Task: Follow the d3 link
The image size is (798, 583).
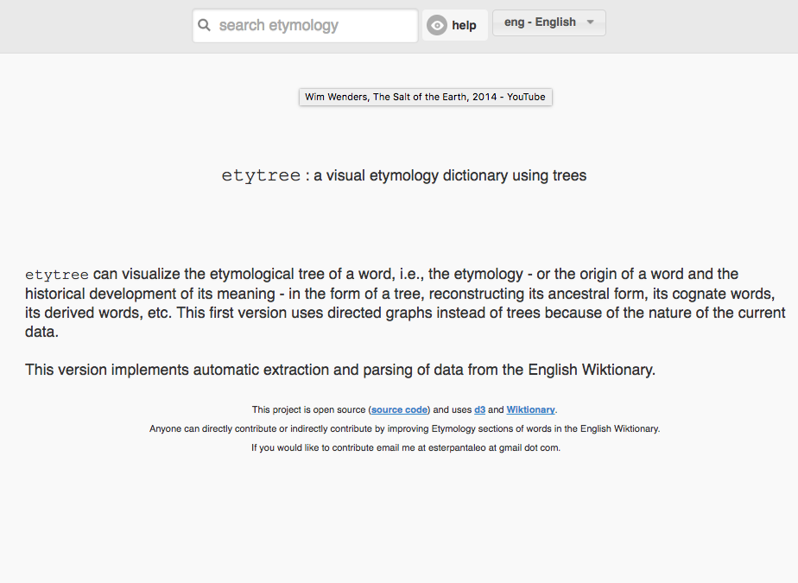Action: pyautogui.click(x=479, y=409)
